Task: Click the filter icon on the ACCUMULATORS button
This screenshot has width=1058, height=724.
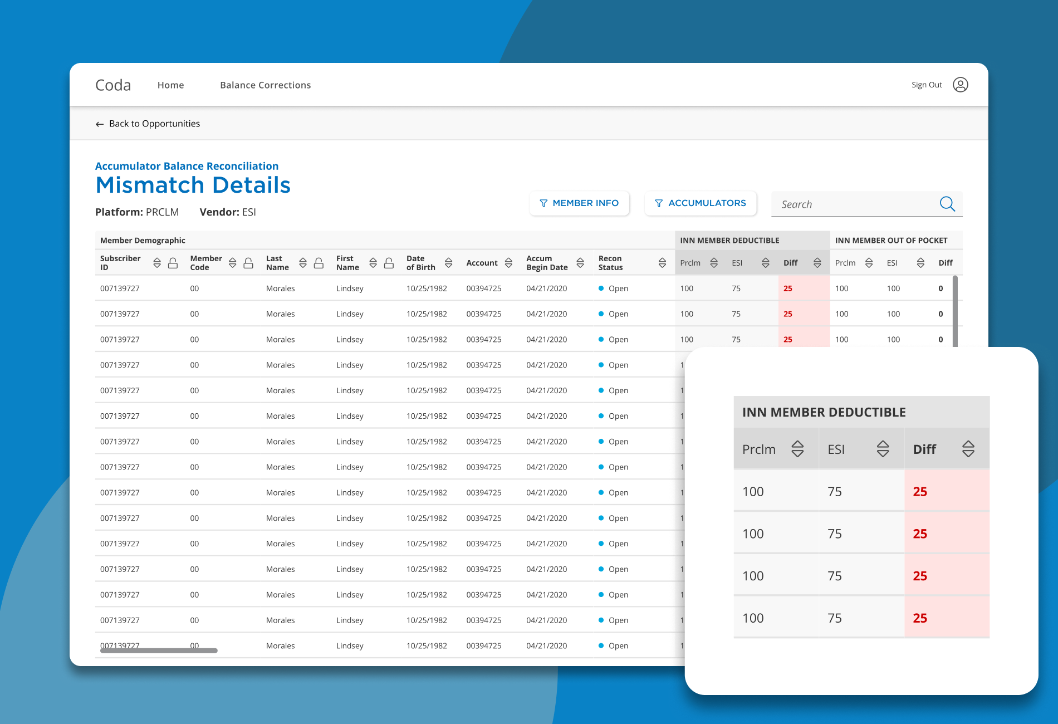Action: point(659,203)
